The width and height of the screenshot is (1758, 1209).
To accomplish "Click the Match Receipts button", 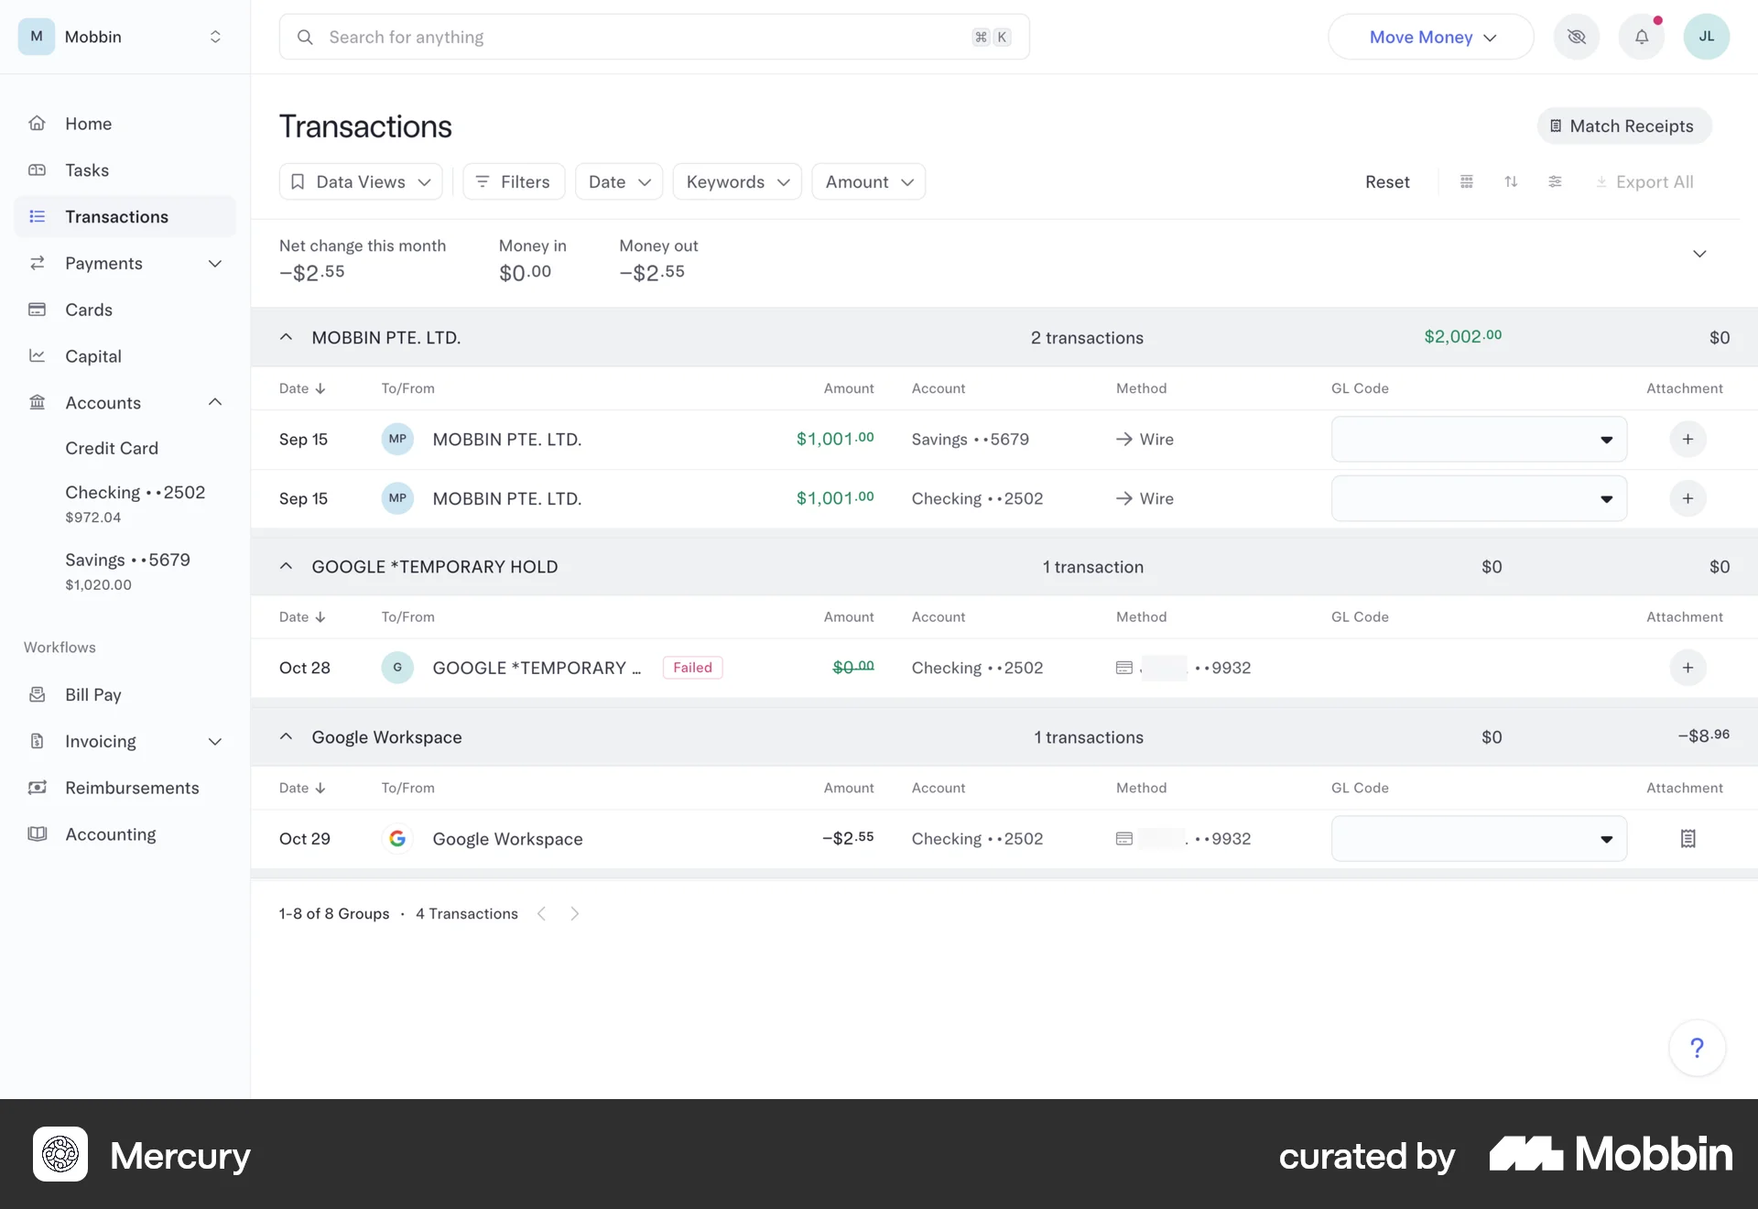I will [1623, 125].
